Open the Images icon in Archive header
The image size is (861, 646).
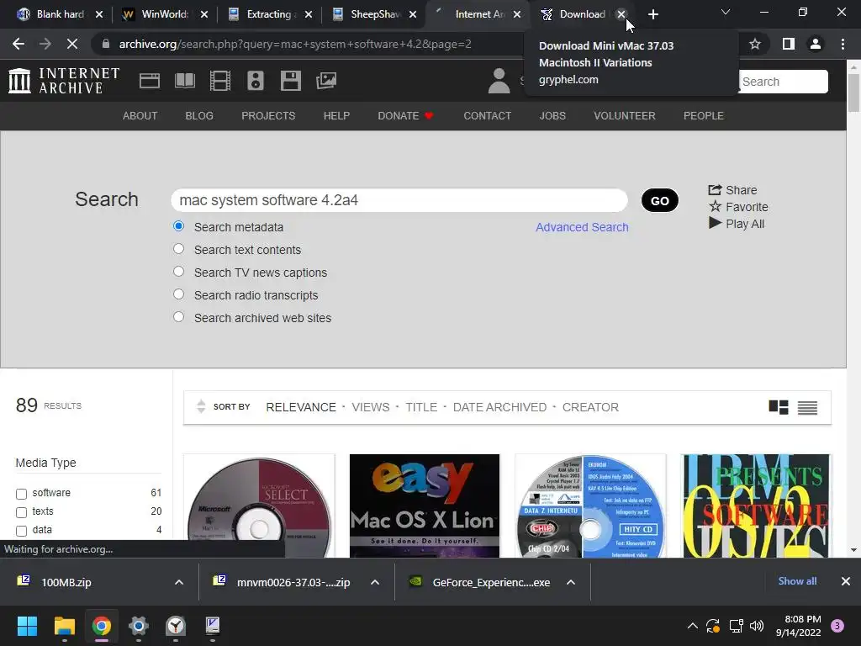point(326,81)
